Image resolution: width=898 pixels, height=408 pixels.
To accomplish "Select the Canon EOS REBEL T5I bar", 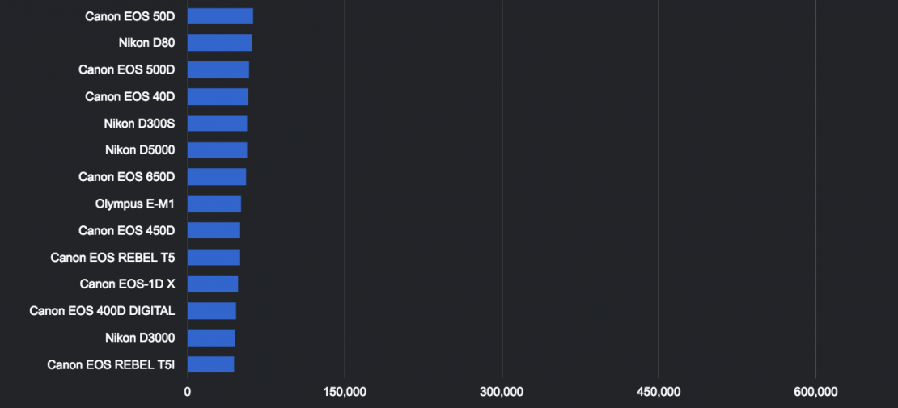I will (x=210, y=364).
